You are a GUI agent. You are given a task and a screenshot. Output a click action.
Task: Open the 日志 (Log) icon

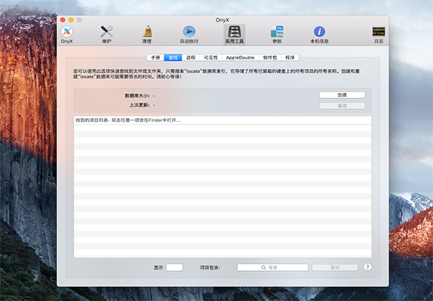click(379, 34)
